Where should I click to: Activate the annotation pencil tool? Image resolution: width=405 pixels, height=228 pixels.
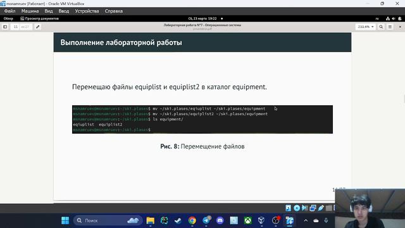(x=38, y=27)
